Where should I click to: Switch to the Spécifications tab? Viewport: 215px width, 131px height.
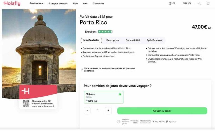(155, 40)
